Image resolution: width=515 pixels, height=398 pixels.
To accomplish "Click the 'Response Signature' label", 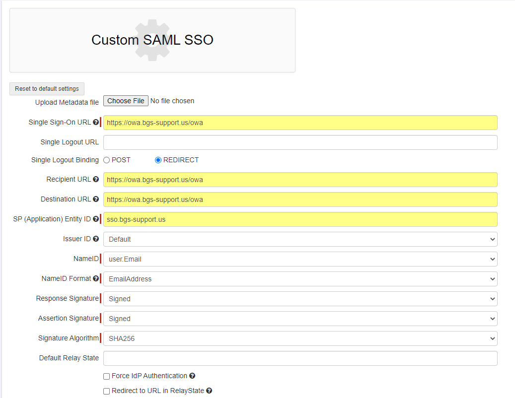I will [x=68, y=298].
